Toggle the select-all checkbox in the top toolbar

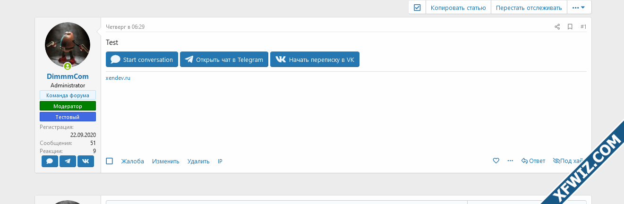coord(417,8)
